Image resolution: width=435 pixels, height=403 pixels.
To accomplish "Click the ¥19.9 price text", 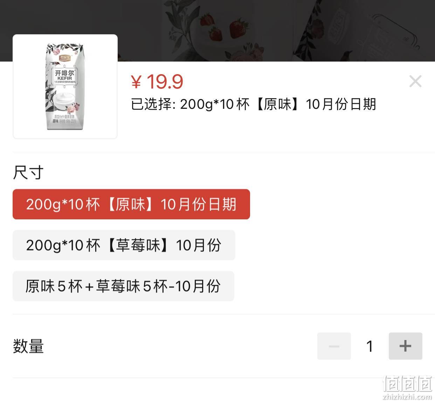I will point(157,82).
